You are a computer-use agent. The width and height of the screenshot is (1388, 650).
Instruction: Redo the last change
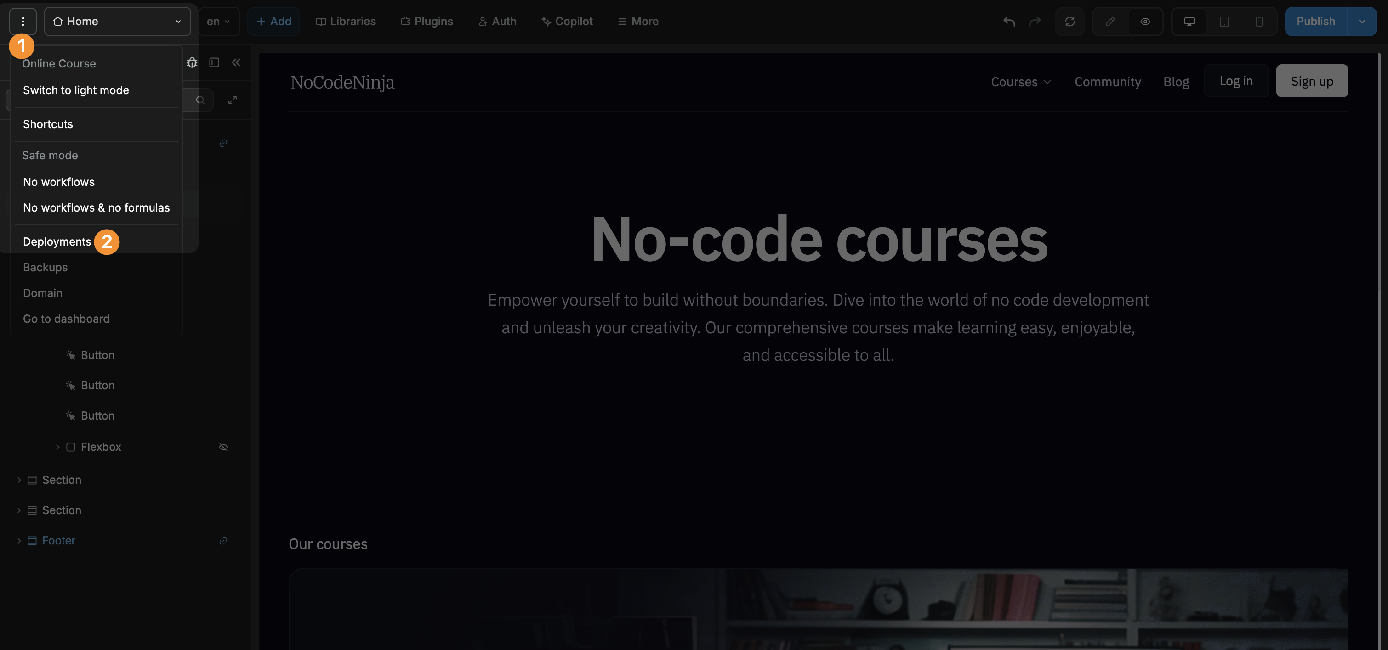(1035, 22)
